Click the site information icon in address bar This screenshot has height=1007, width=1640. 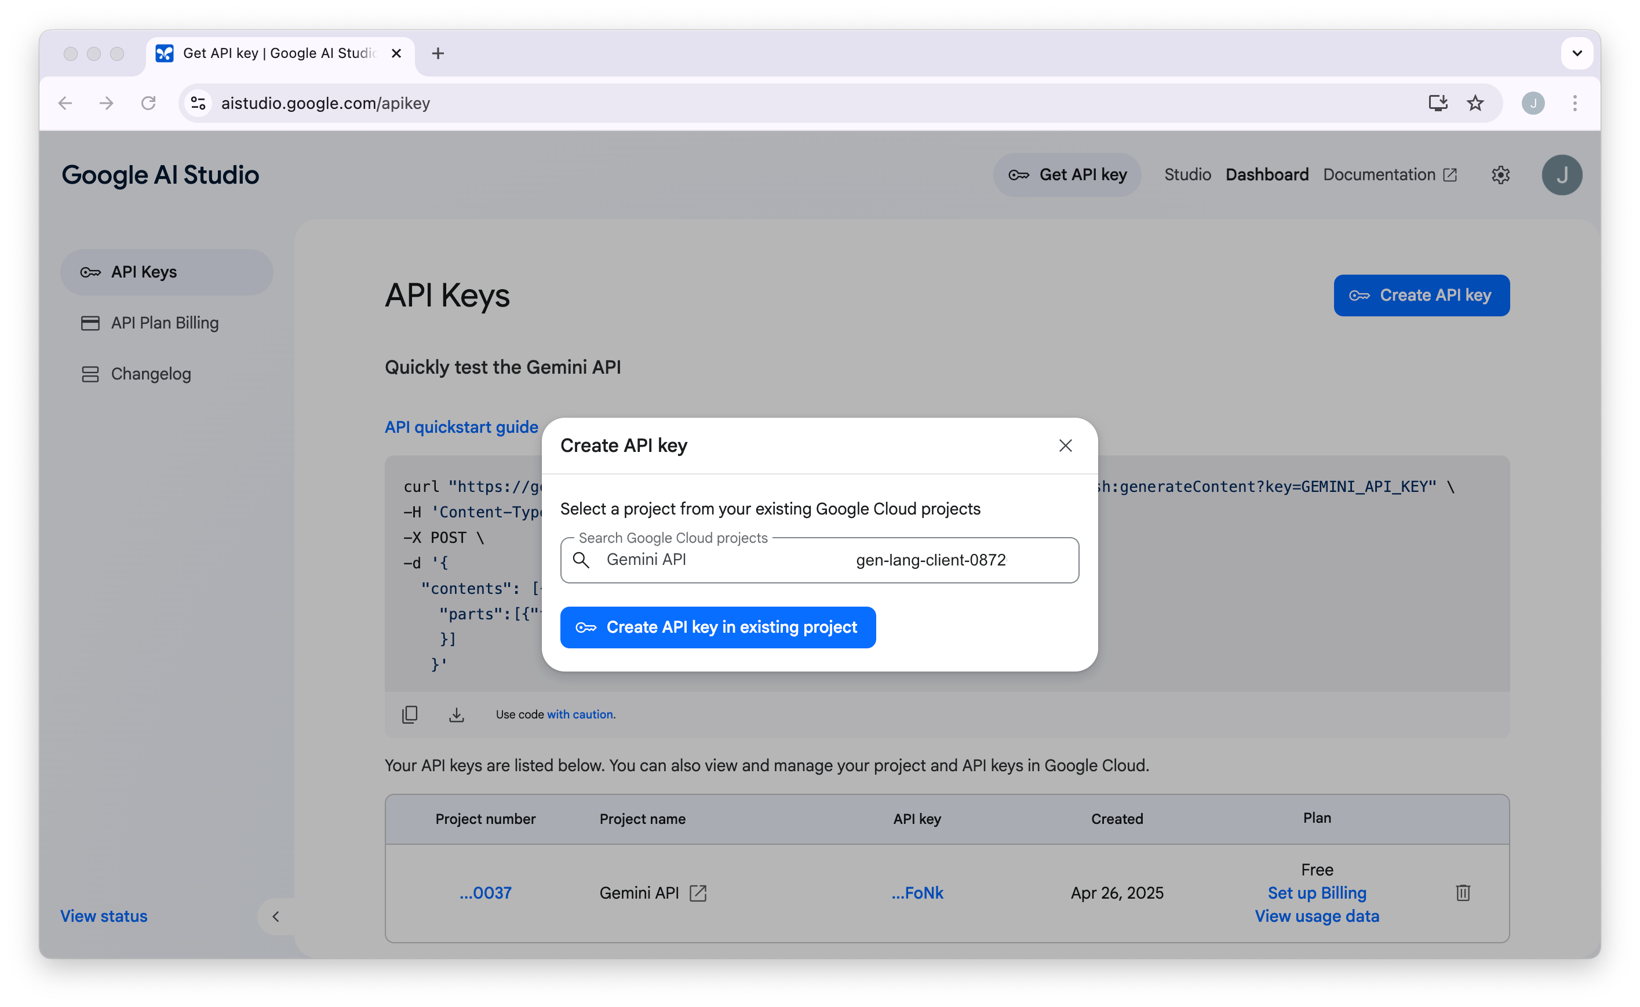198,103
